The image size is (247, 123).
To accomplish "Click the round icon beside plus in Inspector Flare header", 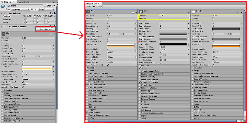I will pyautogui.click(x=51, y=35).
